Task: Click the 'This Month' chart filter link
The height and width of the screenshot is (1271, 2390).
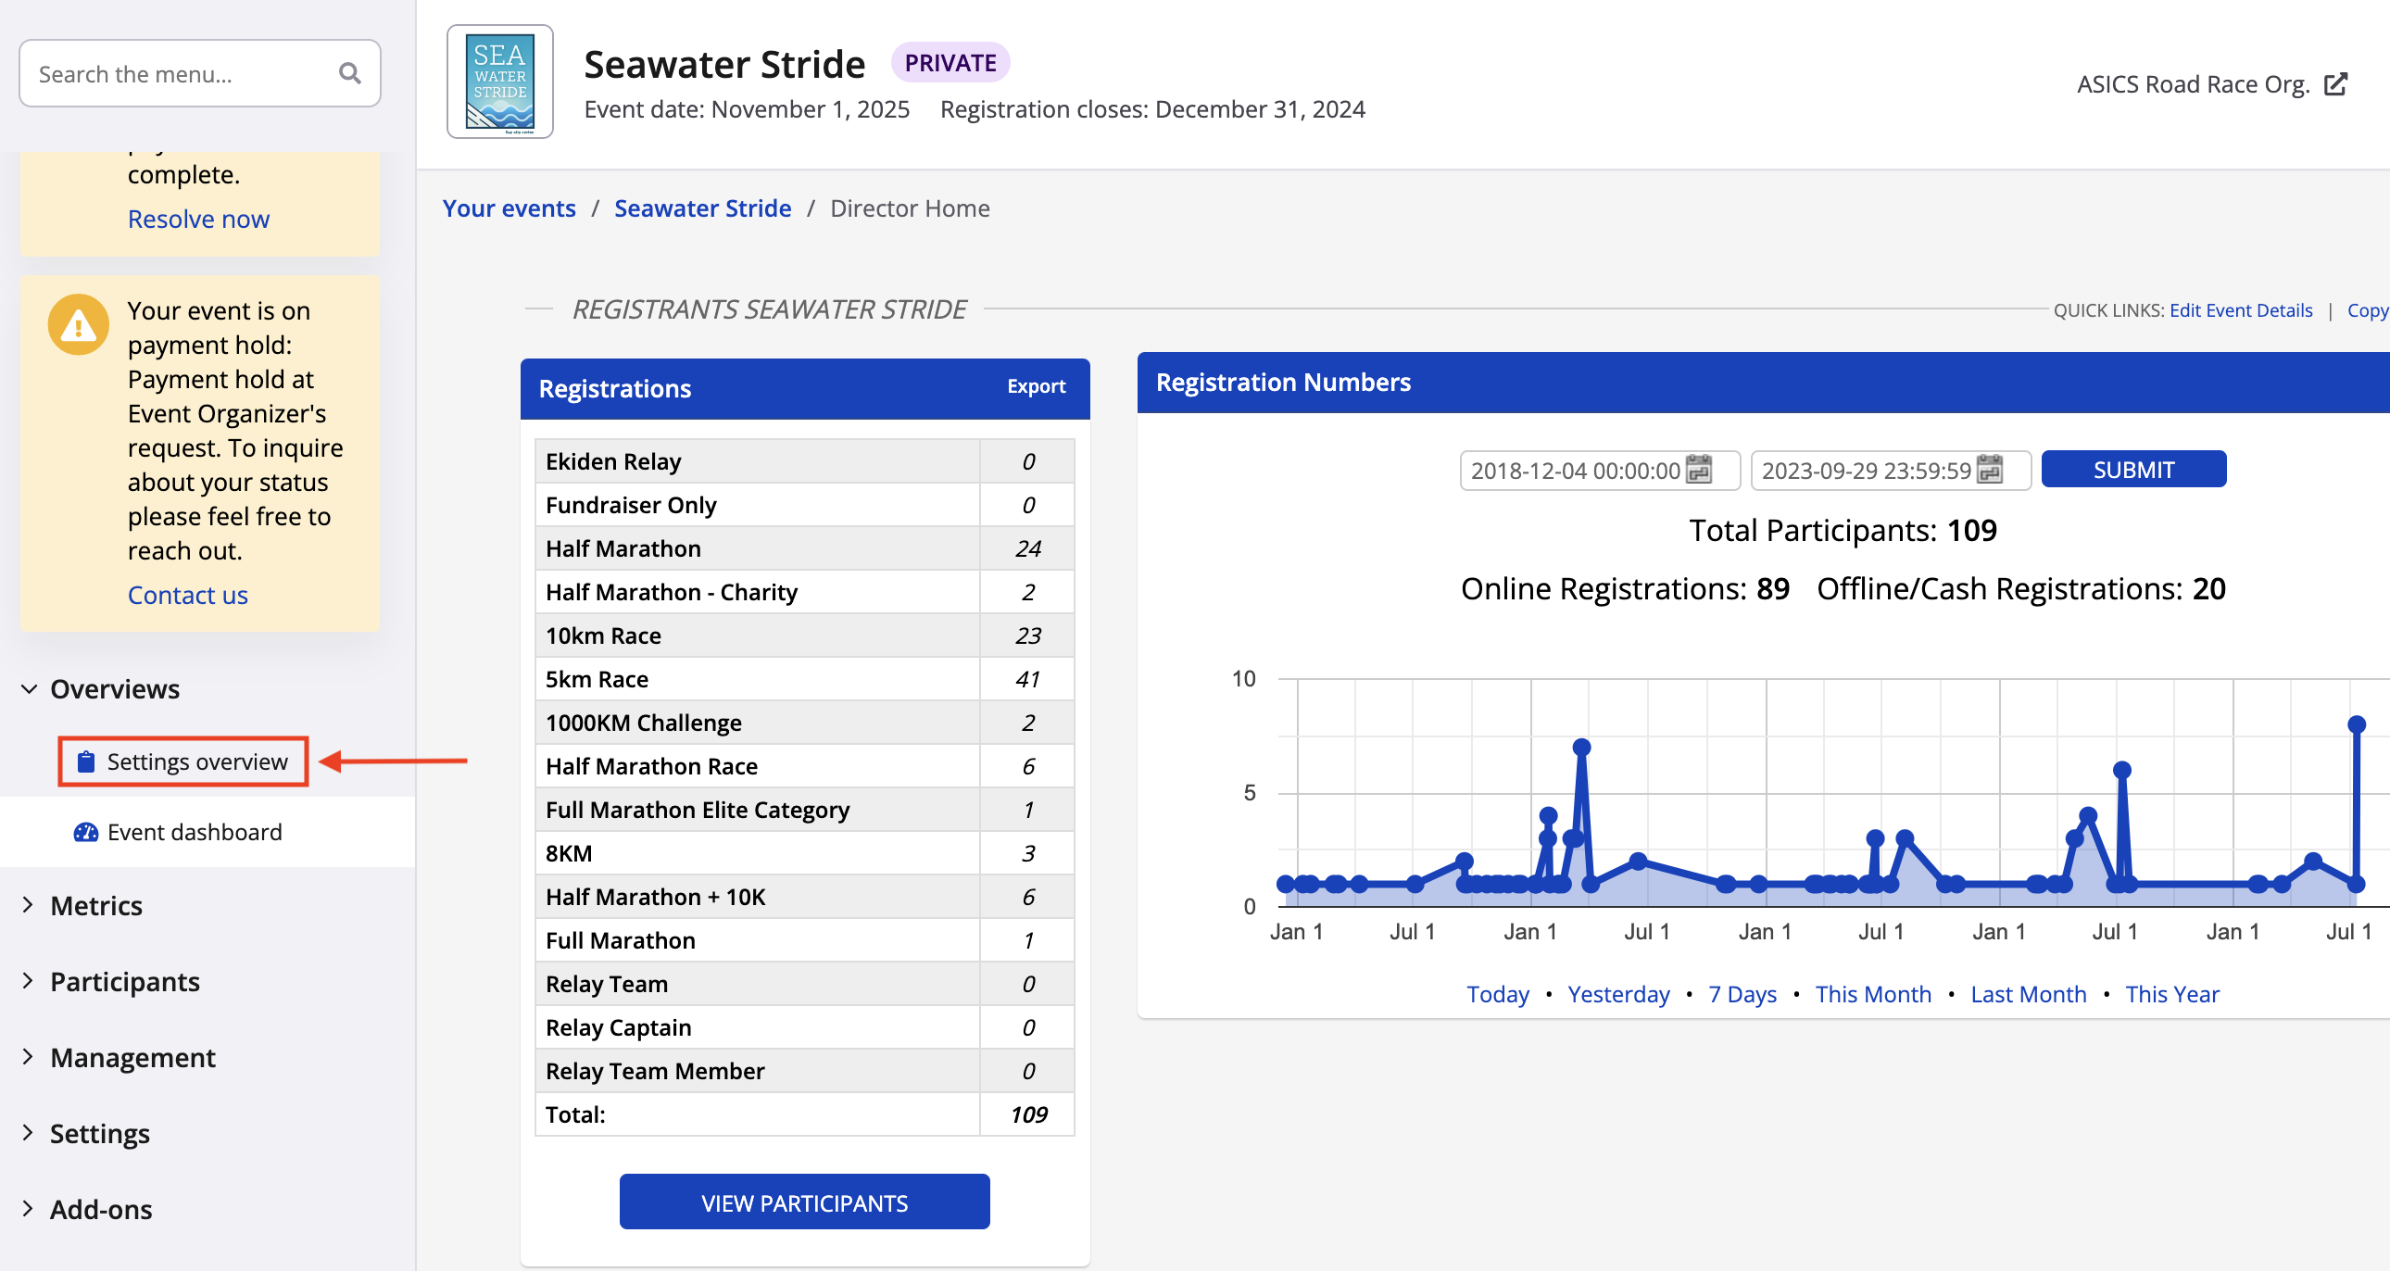Action: (1872, 994)
